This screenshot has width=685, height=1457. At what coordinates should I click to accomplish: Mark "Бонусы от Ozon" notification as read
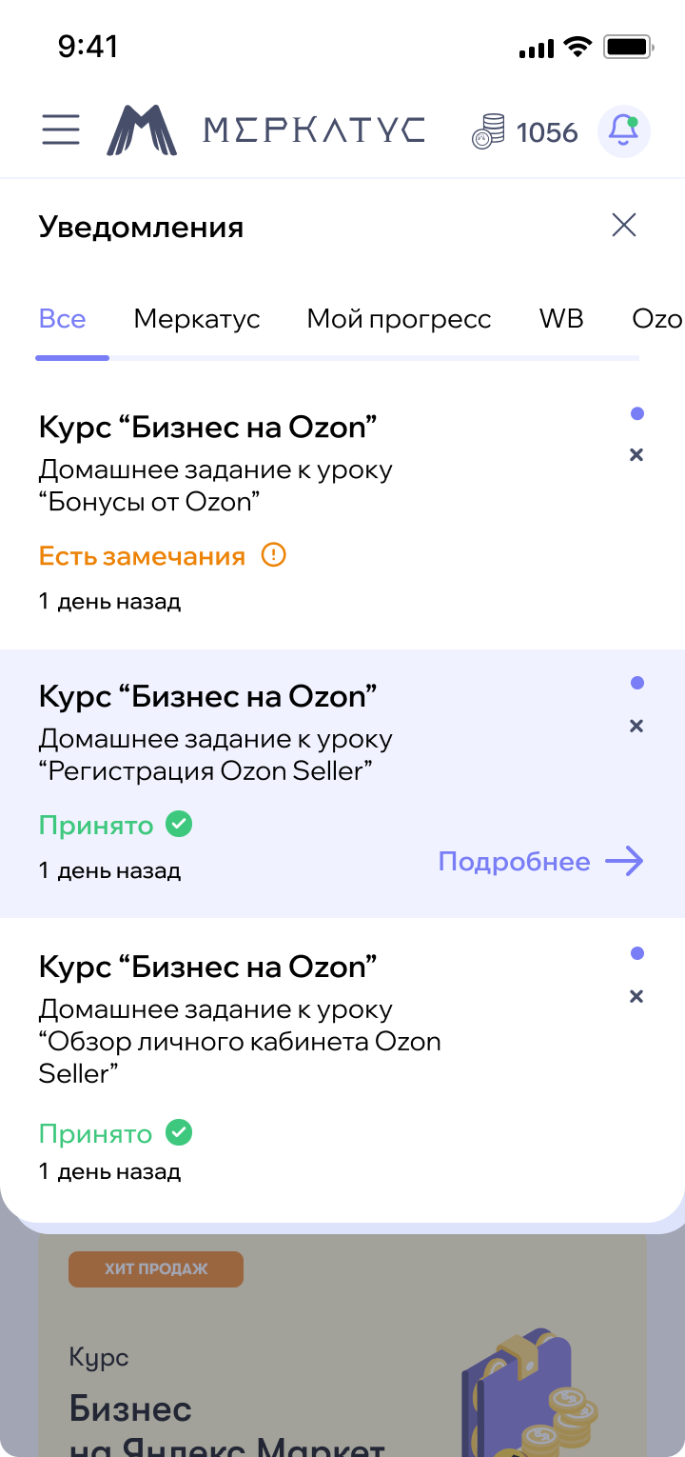[636, 413]
